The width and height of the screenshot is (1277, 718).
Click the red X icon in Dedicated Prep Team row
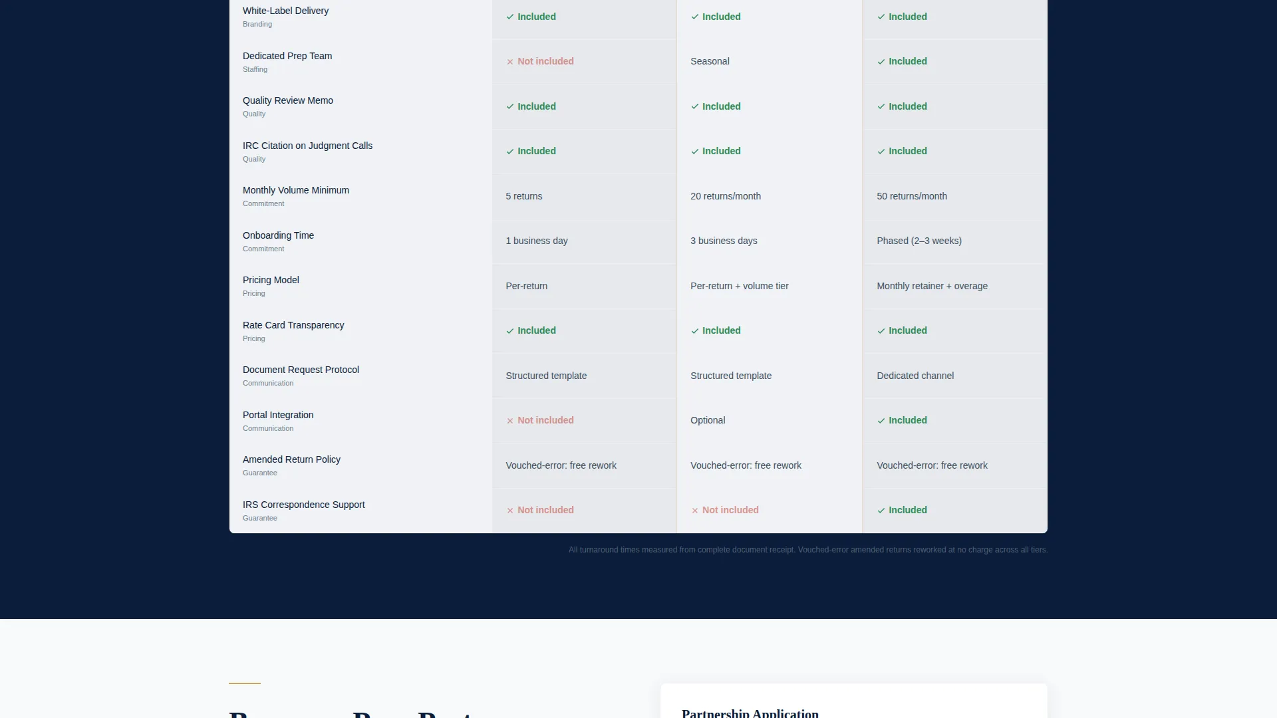pos(510,62)
